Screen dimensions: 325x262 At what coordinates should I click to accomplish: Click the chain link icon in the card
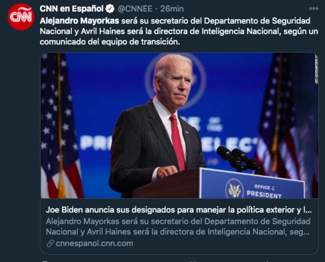tap(50, 243)
